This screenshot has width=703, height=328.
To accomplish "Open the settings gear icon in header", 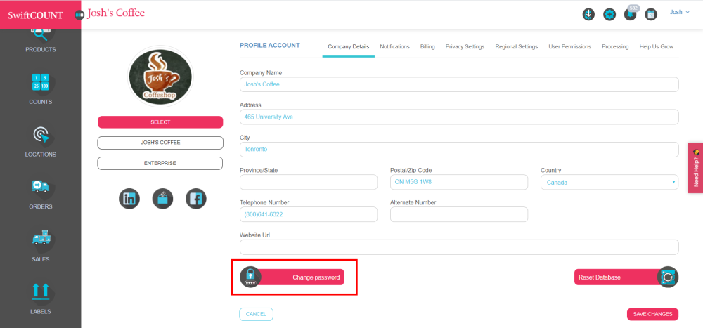I will (x=610, y=14).
